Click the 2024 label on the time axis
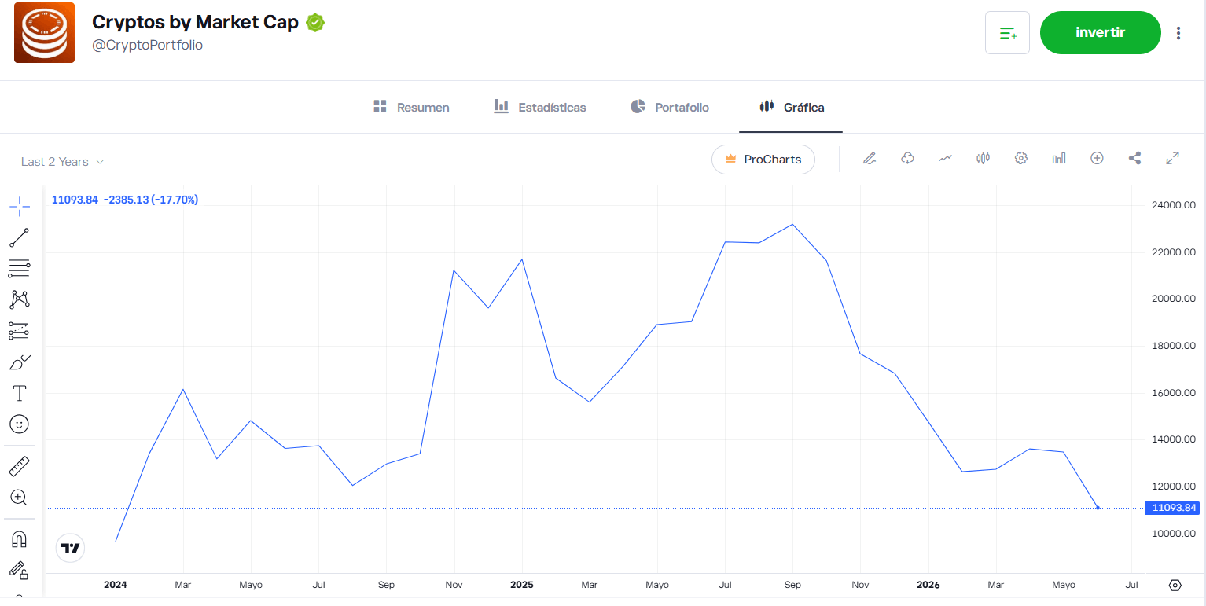This screenshot has width=1206, height=606. tap(116, 585)
